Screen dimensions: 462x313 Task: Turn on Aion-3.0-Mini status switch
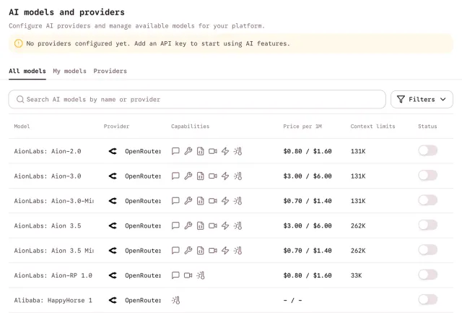coord(427,200)
